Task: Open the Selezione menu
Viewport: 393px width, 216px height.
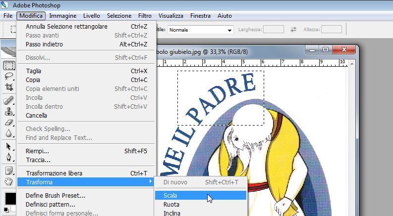Action: 119,16
